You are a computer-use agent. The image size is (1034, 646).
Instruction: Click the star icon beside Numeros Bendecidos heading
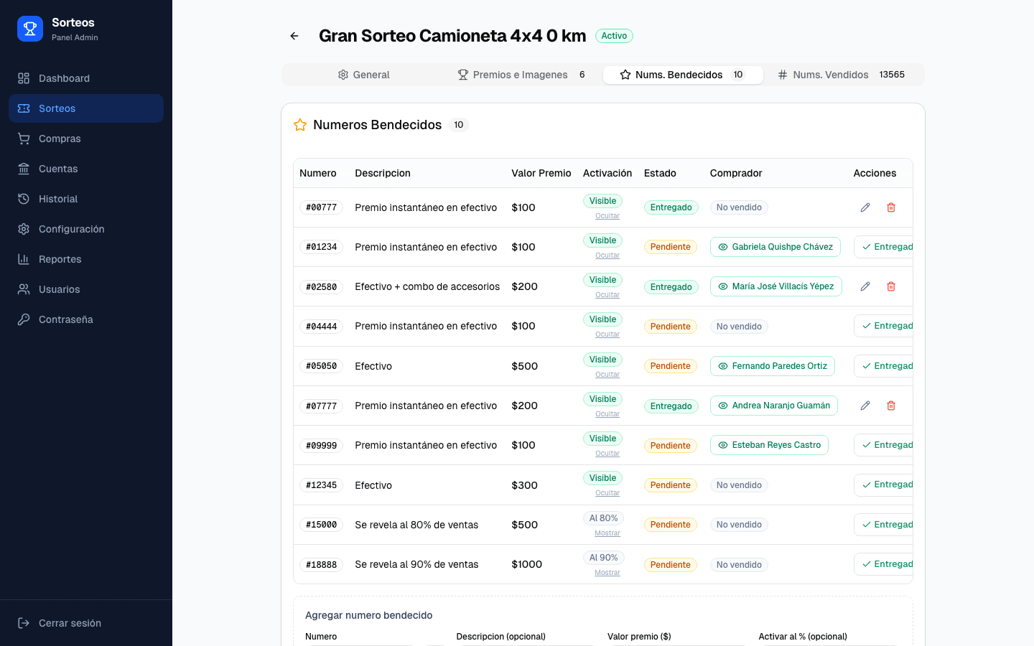[300, 125]
